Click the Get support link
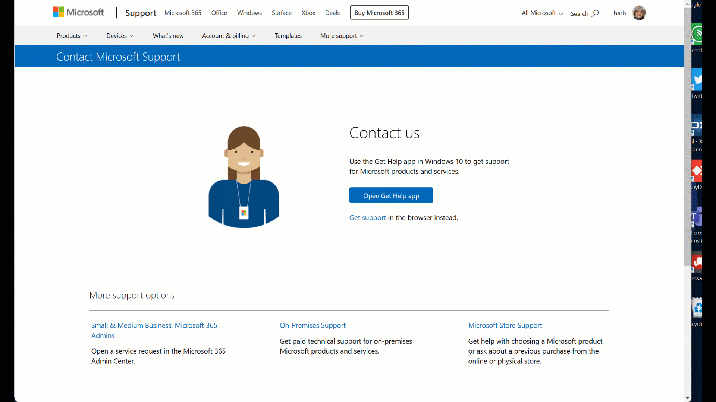The image size is (716, 402). coord(367,218)
